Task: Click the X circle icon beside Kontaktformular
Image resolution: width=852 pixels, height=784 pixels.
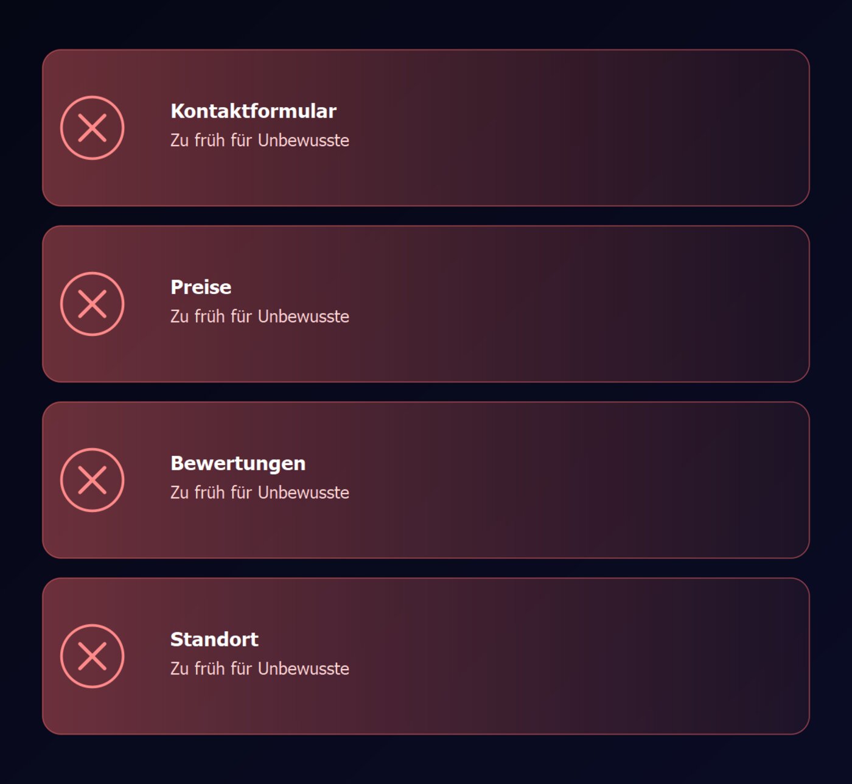Action: 93,128
